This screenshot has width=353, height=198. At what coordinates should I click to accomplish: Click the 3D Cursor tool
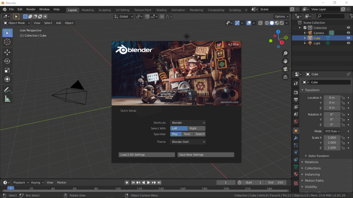(7, 42)
